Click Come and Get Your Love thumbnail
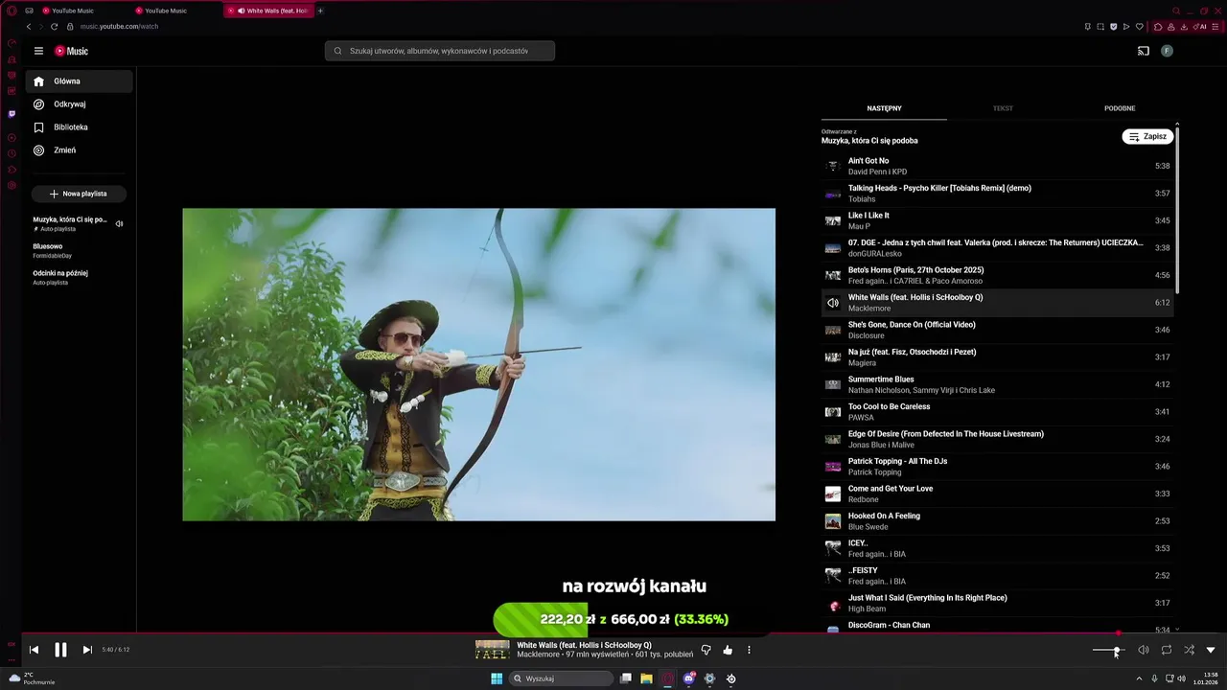This screenshot has width=1227, height=690. click(833, 494)
